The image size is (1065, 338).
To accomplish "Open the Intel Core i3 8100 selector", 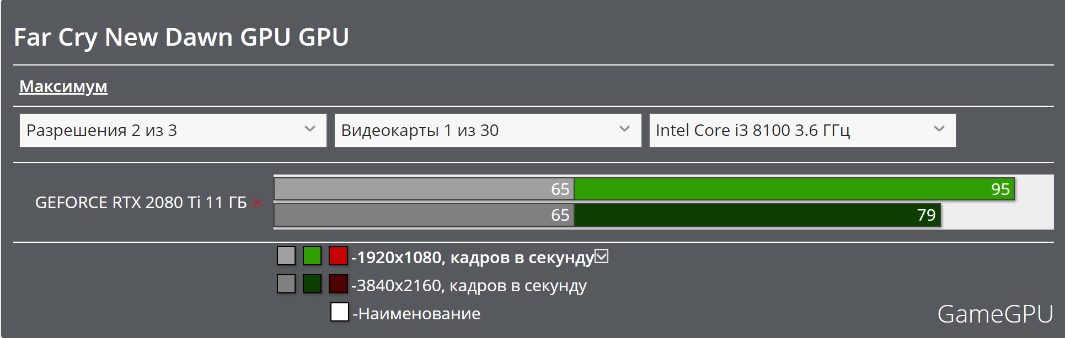I will click(x=802, y=130).
